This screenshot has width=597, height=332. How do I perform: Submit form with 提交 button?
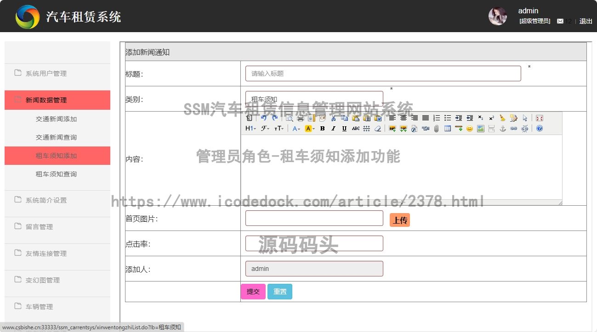[x=253, y=292]
